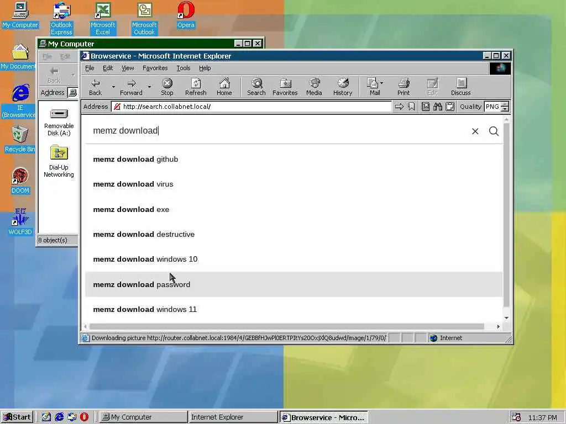Decrease Quality with the down spinner arrow

(505, 109)
